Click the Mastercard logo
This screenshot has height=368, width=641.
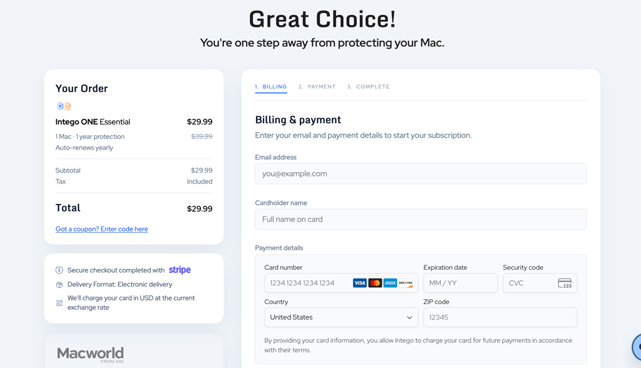(x=375, y=283)
